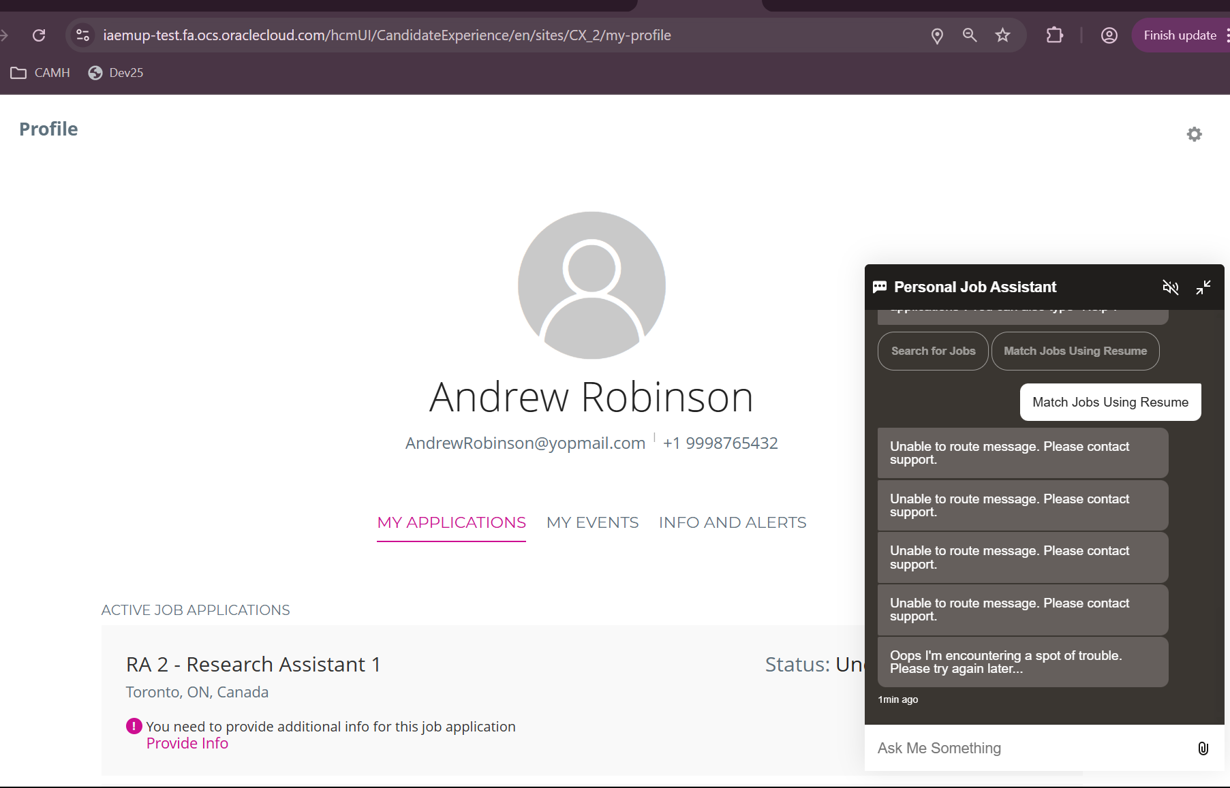Screen dimensions: 1230x788
Task: Click the location permission icon in address bar
Action: (937, 35)
